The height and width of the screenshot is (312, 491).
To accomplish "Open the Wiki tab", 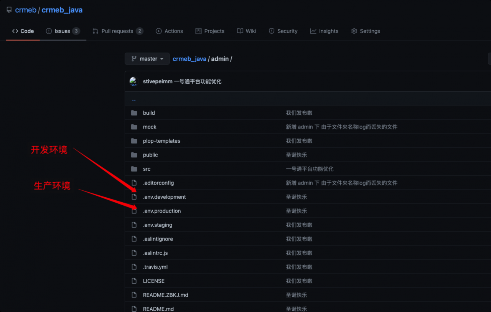I will point(247,31).
